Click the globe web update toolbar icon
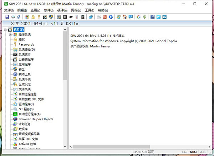 (x=119, y=17)
